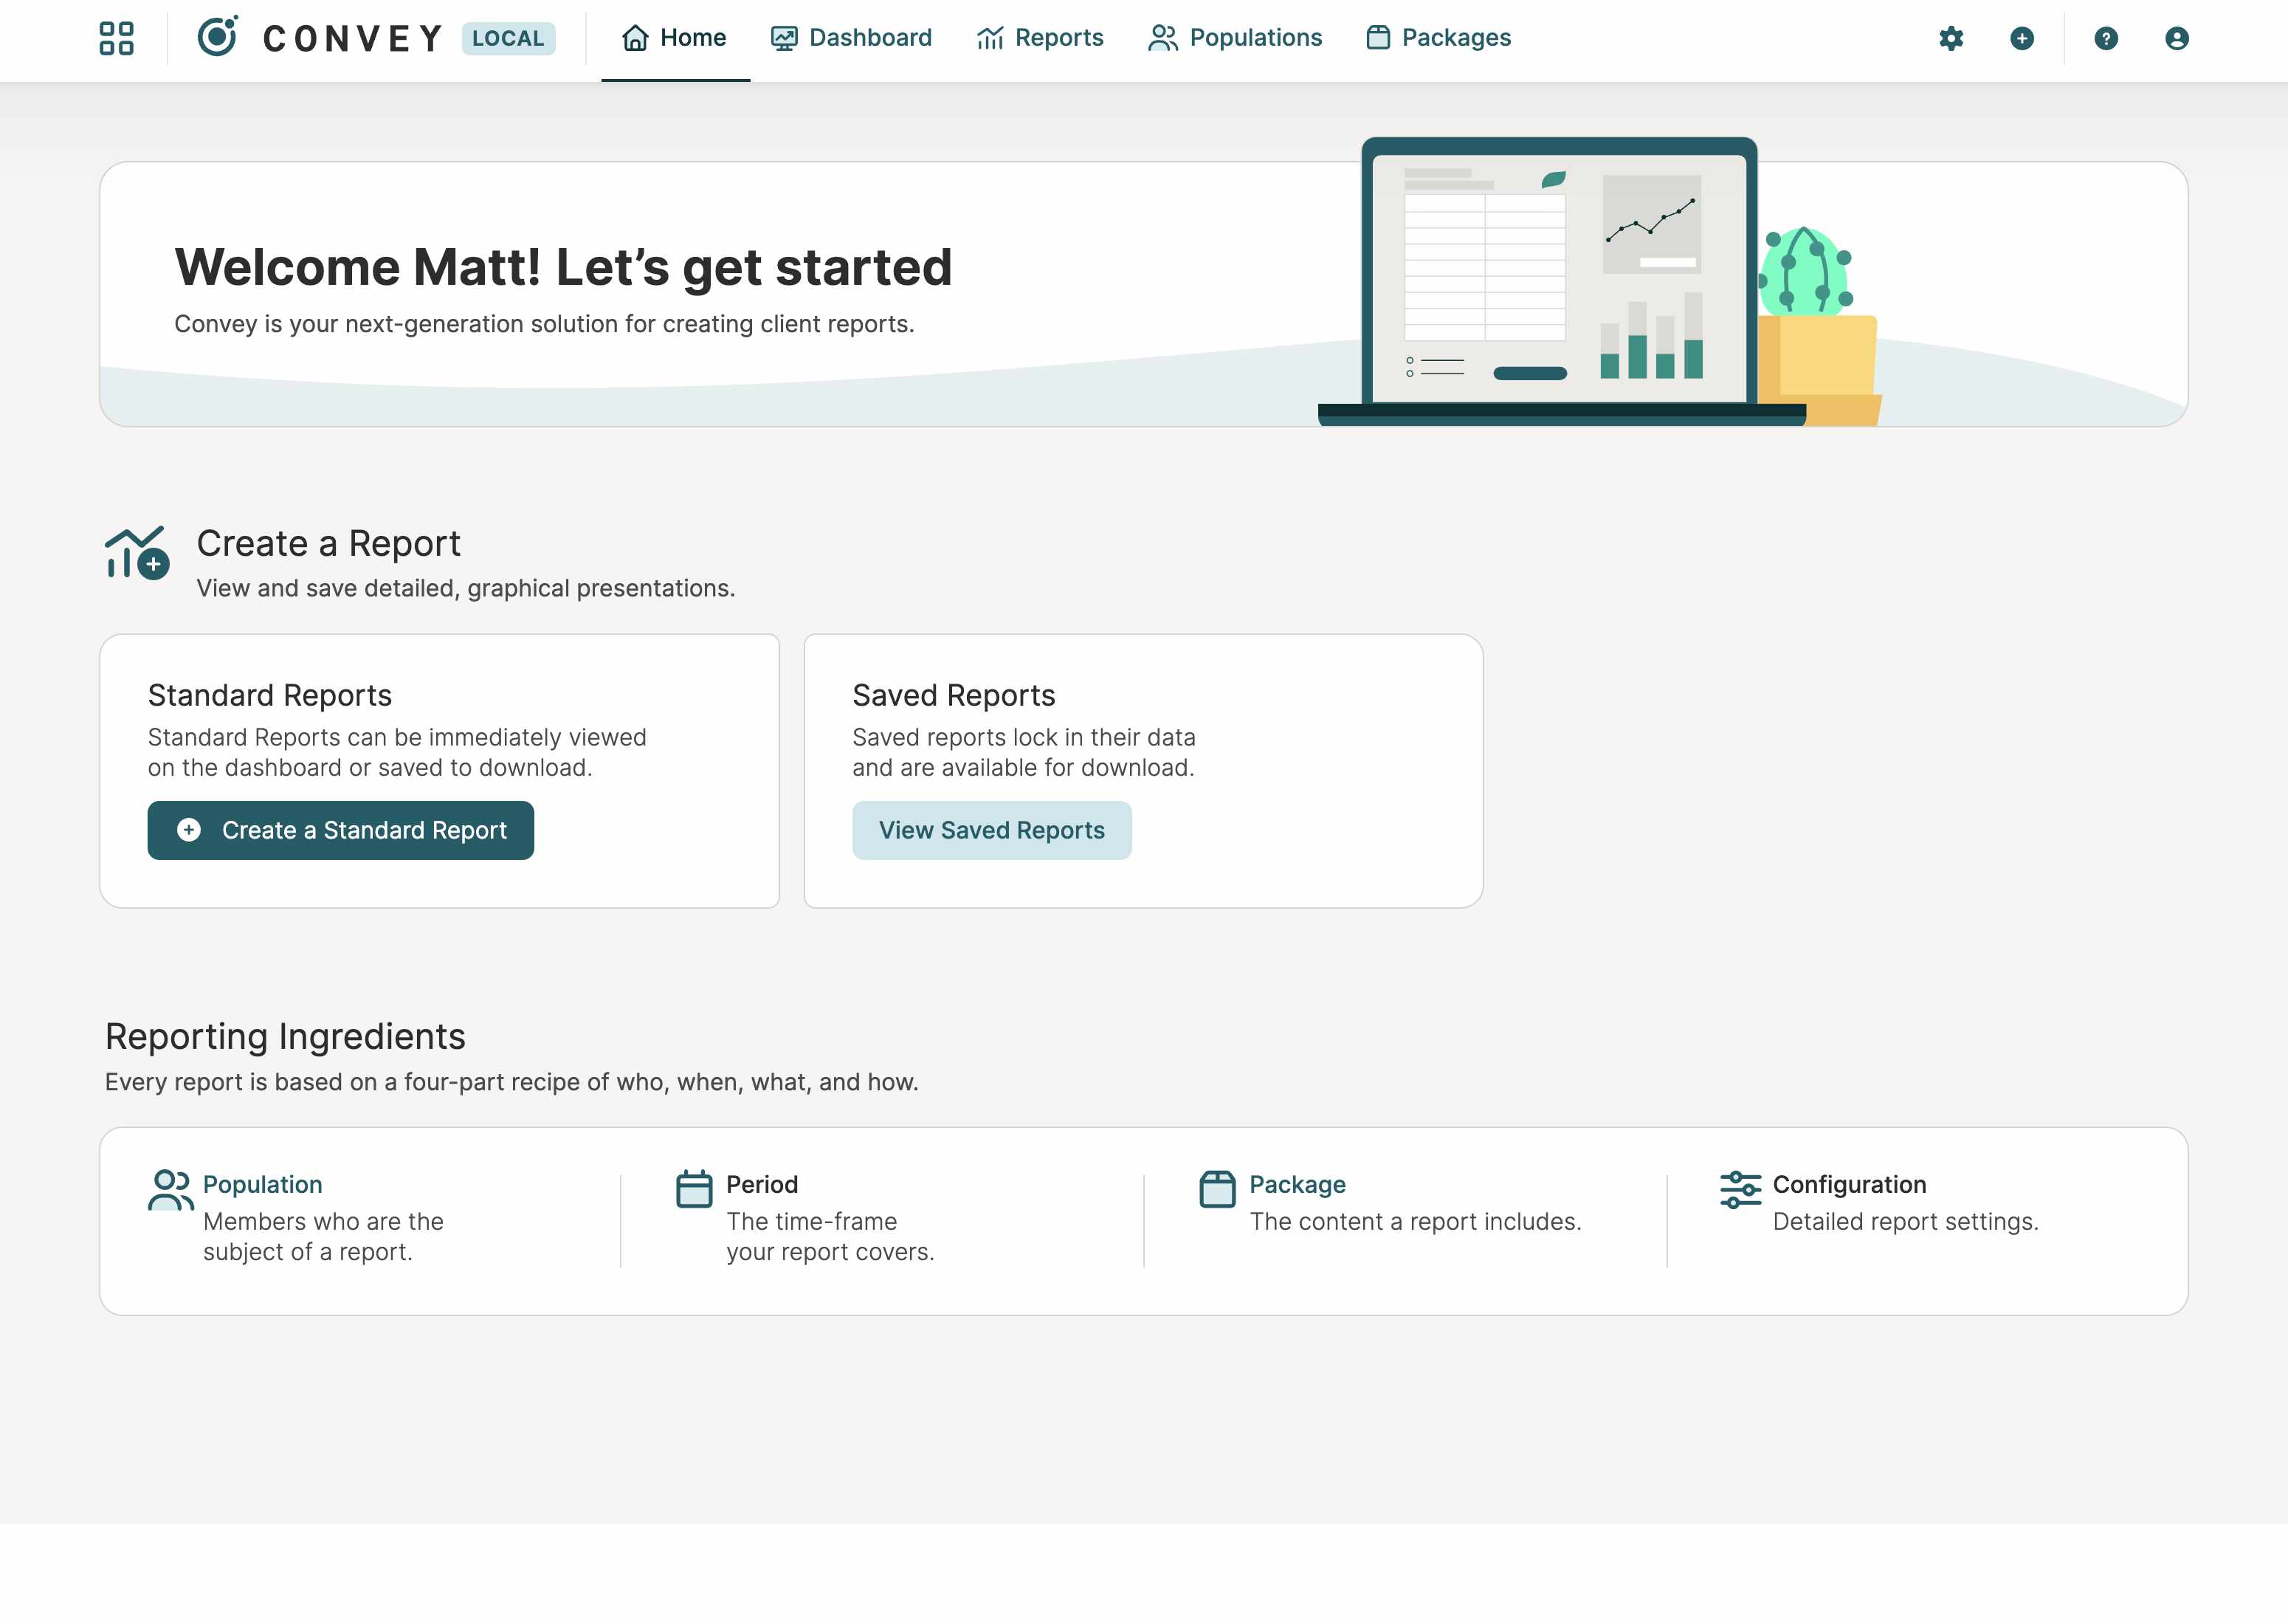
Task: Click the plus circle icon in header
Action: (2021, 38)
